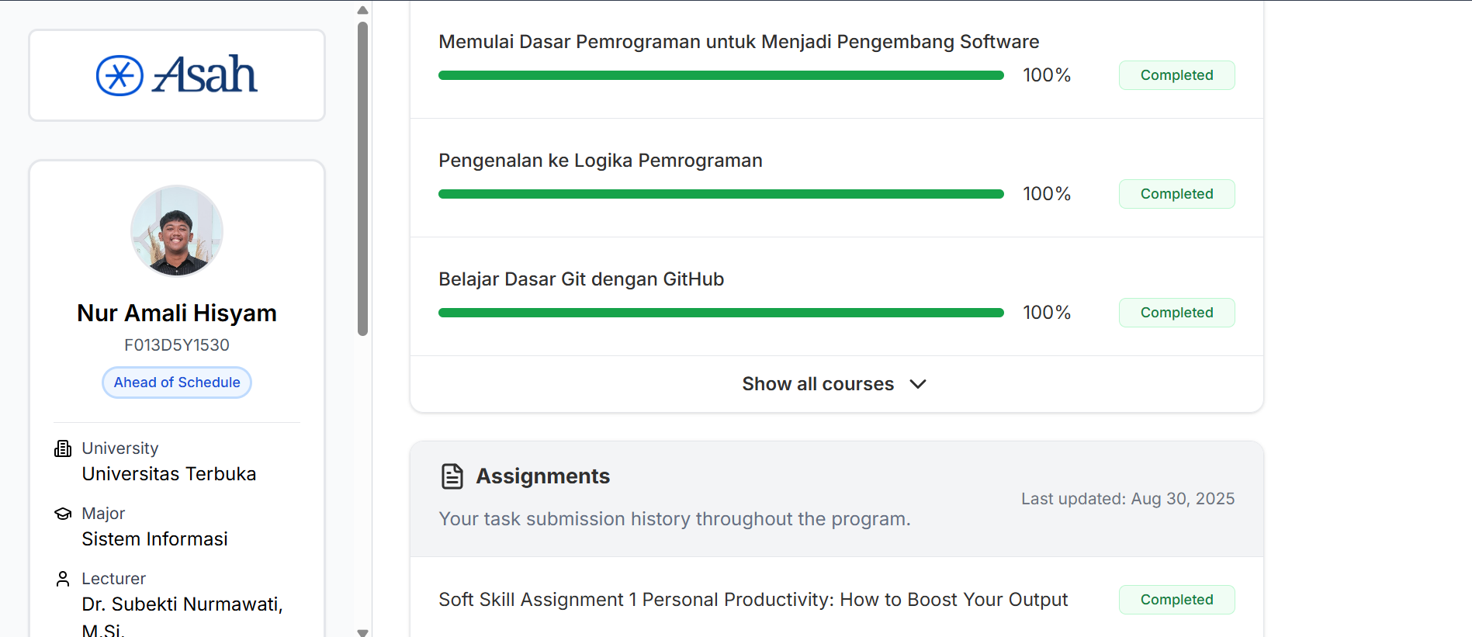
Task: Click the sidebar scroll up arrow
Action: point(362,10)
